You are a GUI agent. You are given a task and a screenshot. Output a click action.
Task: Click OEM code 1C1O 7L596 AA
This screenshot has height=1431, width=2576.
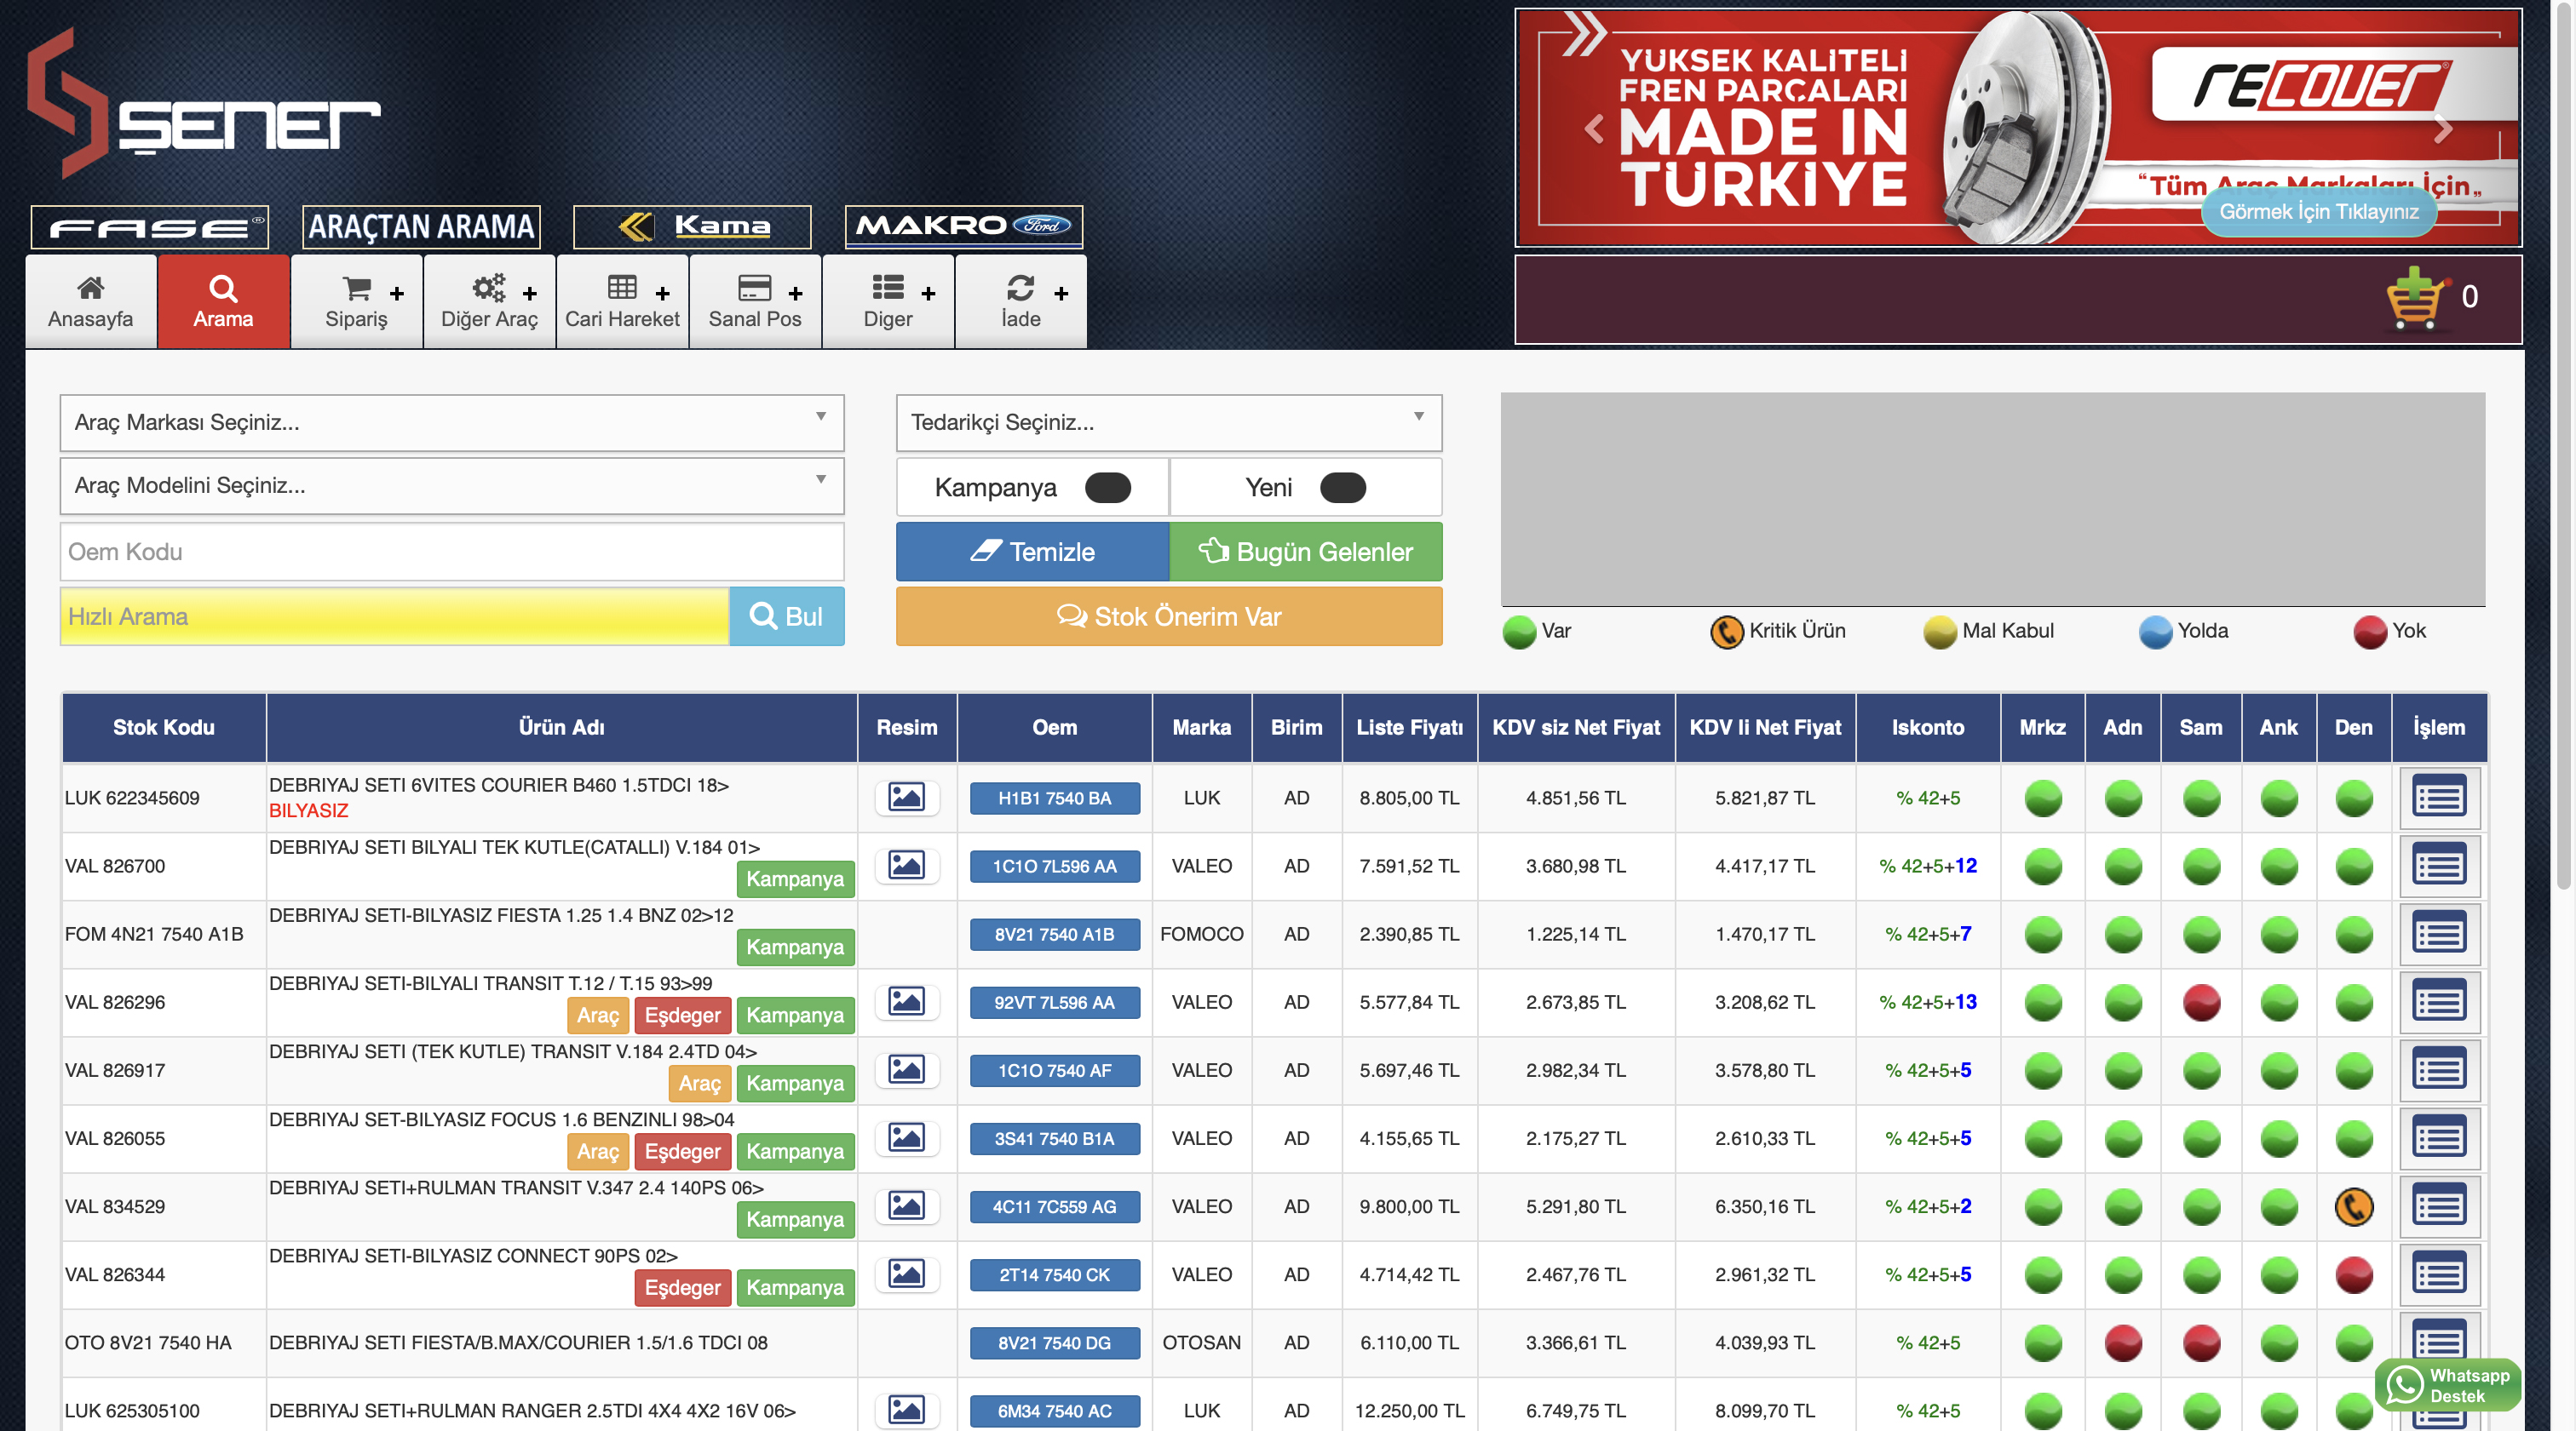pos(1054,867)
